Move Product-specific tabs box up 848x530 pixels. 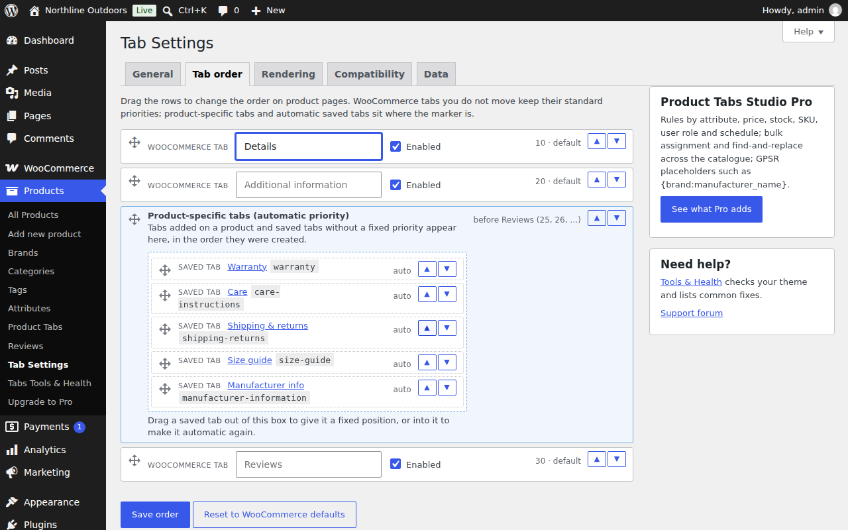(x=597, y=218)
